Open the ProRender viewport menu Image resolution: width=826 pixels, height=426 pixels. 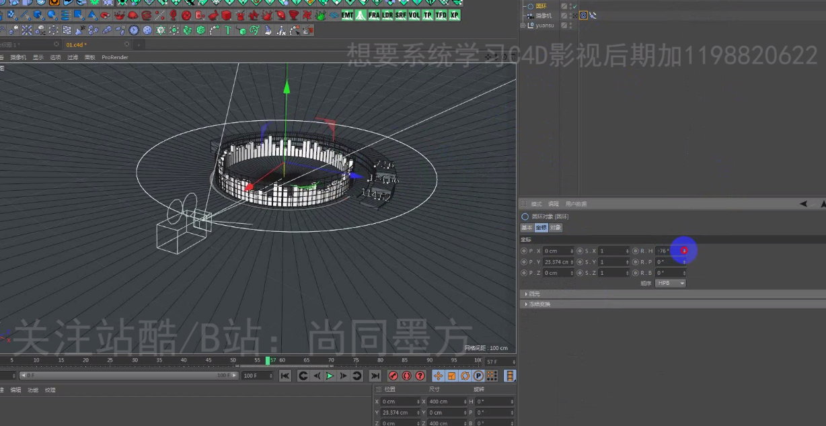pyautogui.click(x=115, y=57)
